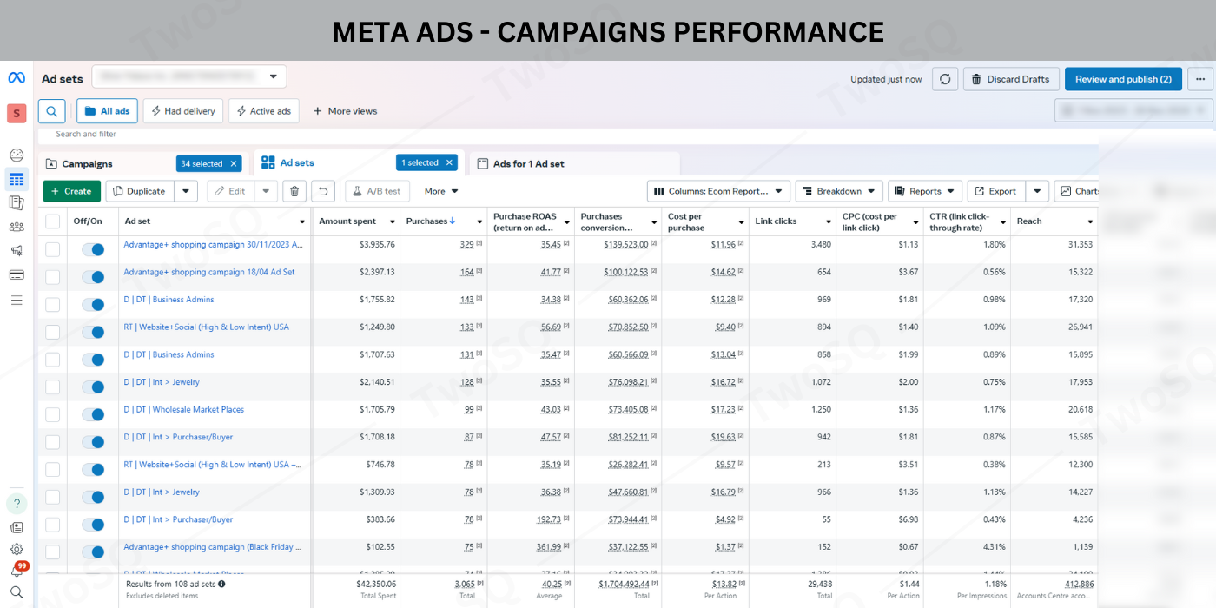Open the Breakdown dropdown

(x=838, y=191)
